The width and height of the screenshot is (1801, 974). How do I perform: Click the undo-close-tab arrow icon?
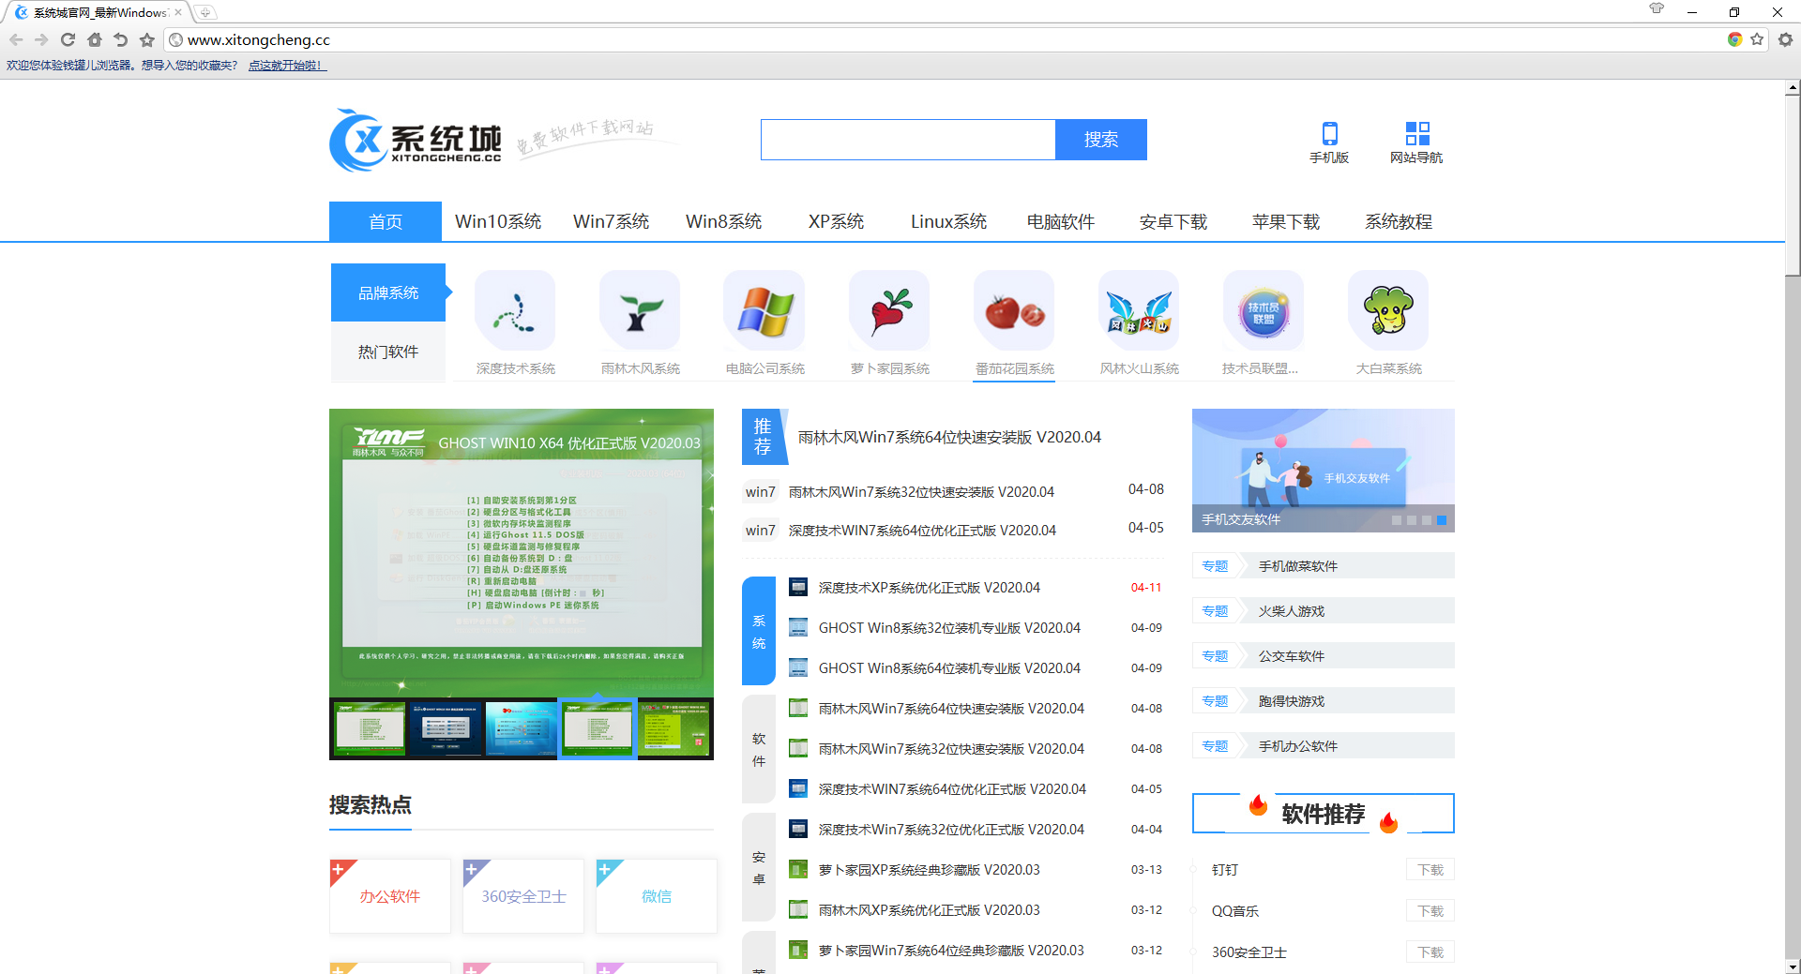(x=120, y=39)
